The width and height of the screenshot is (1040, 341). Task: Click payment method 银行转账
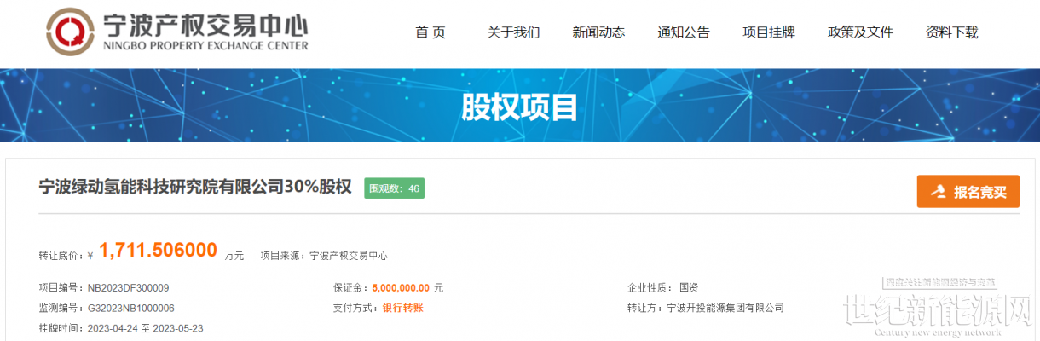402,308
